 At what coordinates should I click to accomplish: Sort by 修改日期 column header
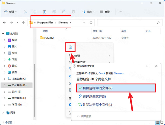pyautogui.click(x=97, y=31)
